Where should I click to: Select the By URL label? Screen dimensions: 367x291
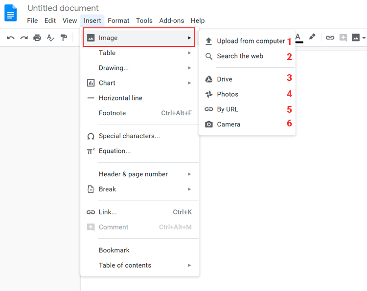(x=228, y=109)
